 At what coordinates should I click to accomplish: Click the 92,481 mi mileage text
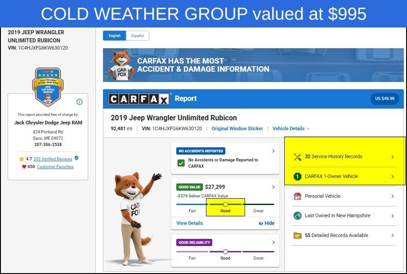tap(121, 128)
